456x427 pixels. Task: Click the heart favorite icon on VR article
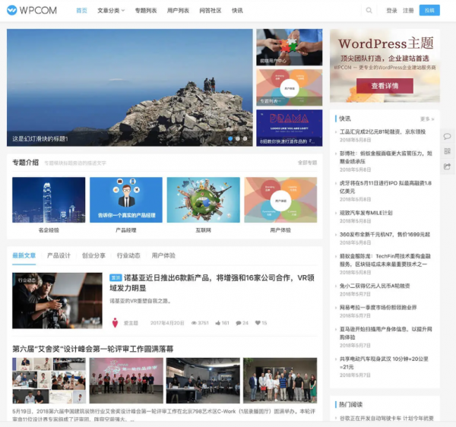point(258,323)
